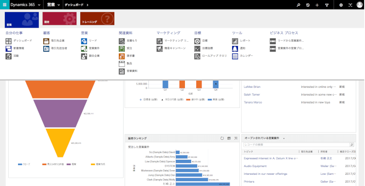The image size is (365, 186).
Task: Open 取引先企業 under 顧客
Action: [54, 41]
